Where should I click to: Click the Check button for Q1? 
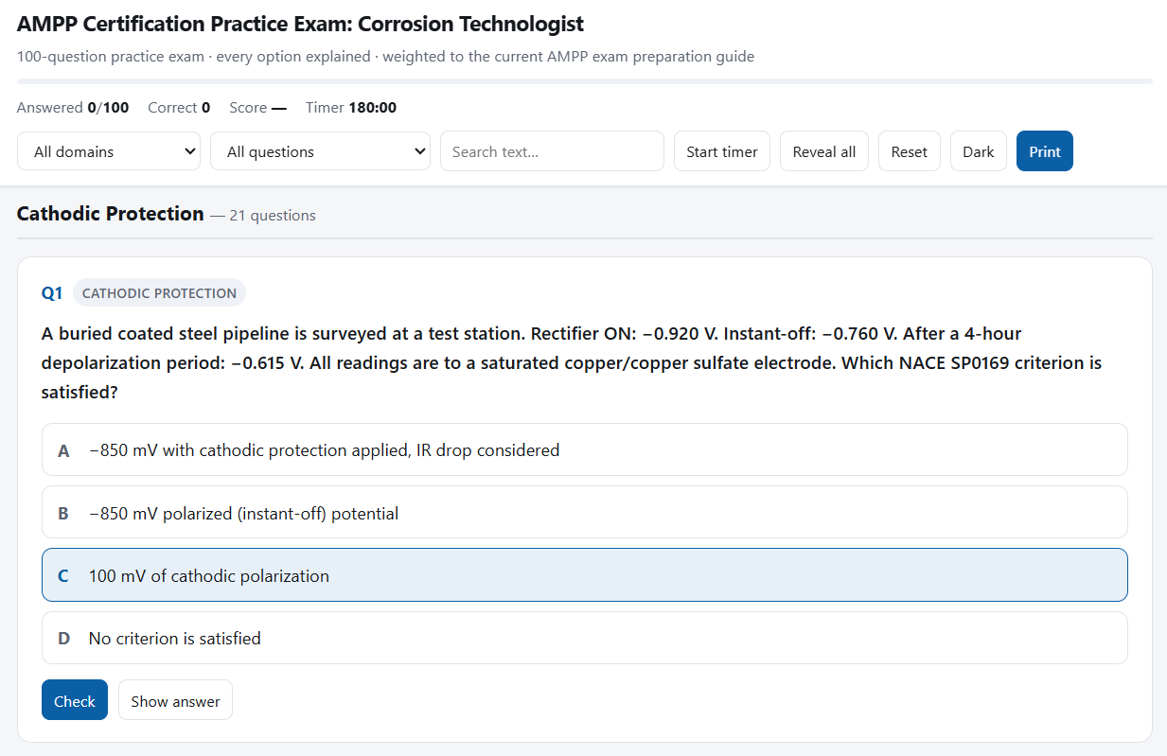pyautogui.click(x=75, y=700)
